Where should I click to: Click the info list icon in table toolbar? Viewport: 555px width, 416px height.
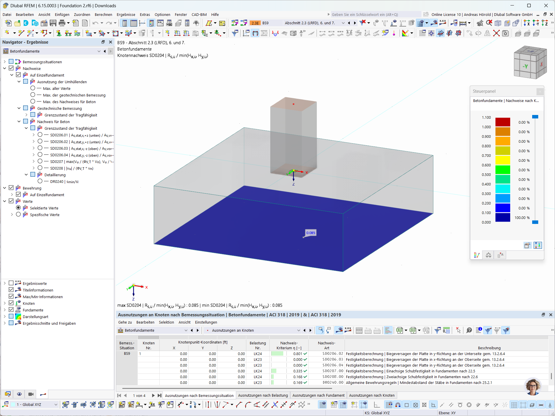[478, 330]
